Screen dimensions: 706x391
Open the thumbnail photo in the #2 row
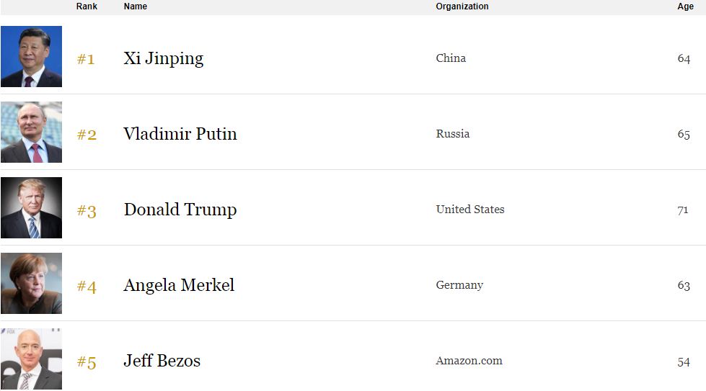(31, 132)
